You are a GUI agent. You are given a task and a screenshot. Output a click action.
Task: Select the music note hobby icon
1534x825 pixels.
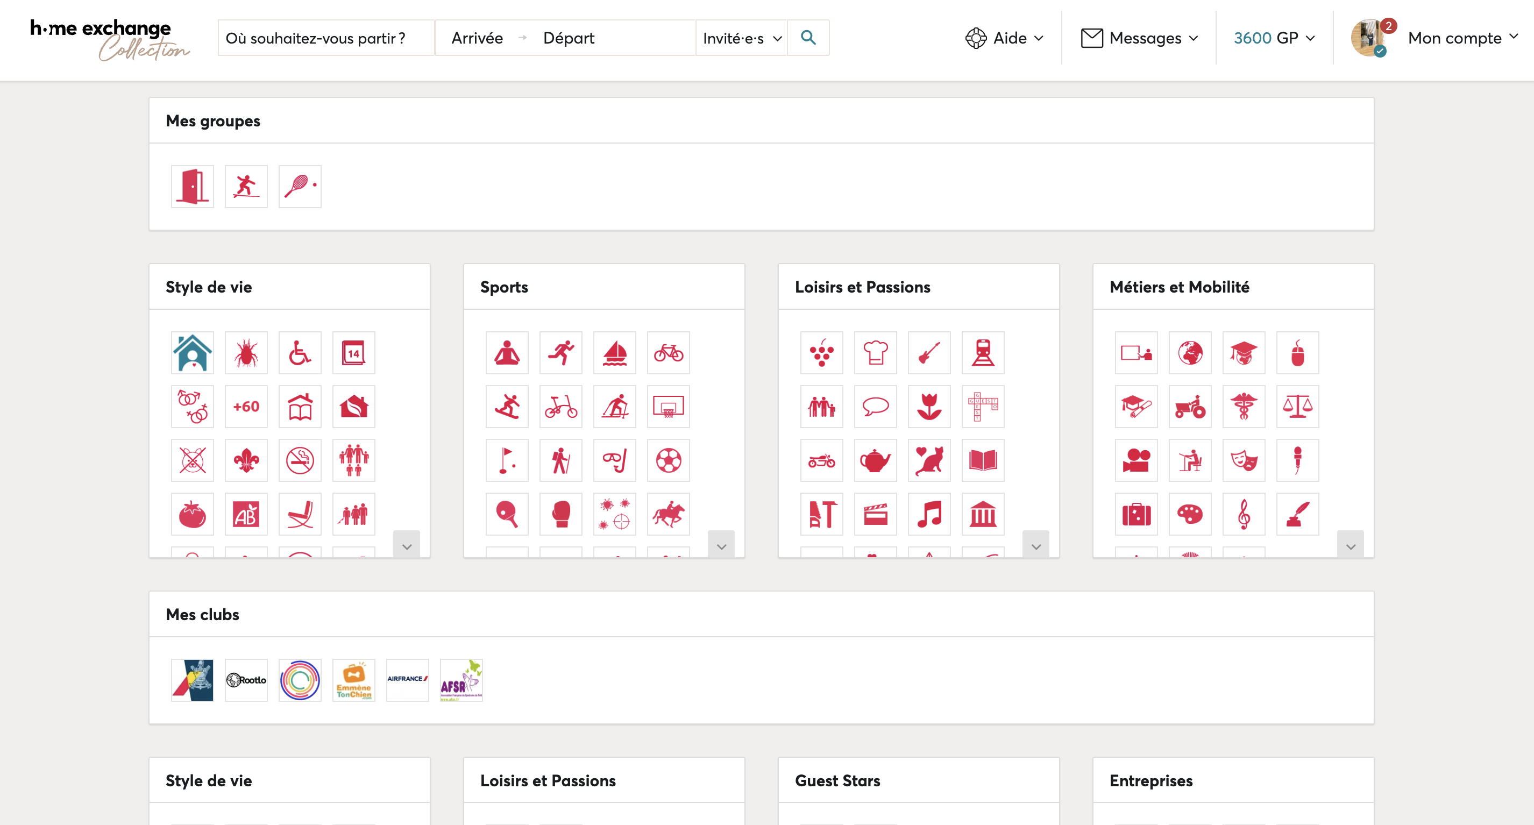click(x=929, y=514)
